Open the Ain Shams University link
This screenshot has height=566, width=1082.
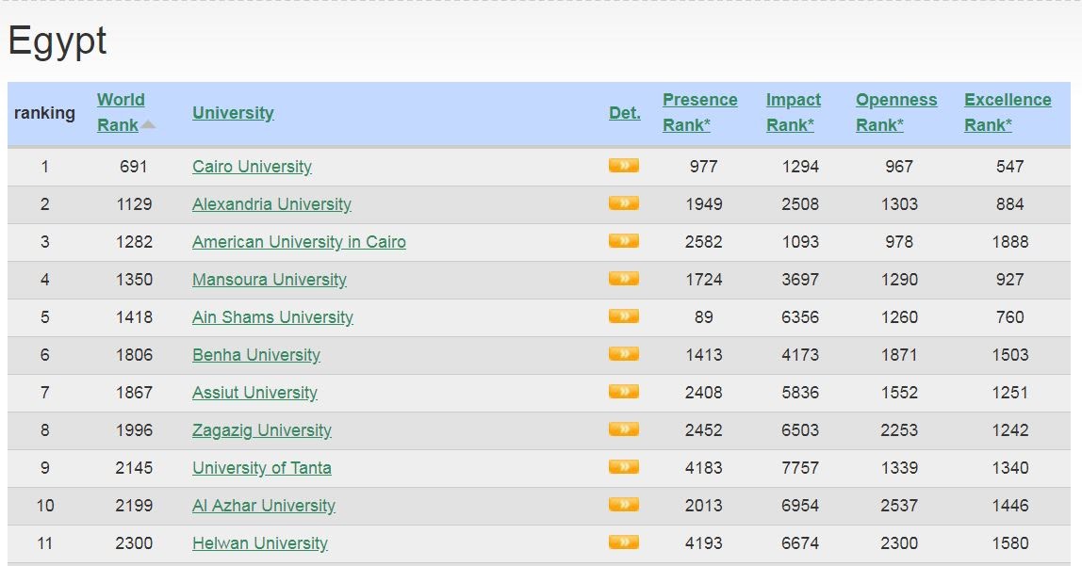click(272, 317)
